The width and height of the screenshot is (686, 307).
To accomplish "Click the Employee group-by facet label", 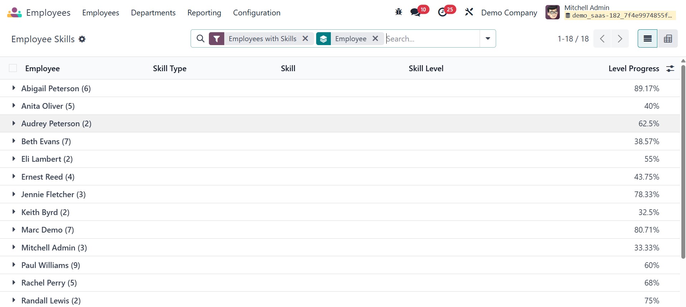I will [351, 39].
